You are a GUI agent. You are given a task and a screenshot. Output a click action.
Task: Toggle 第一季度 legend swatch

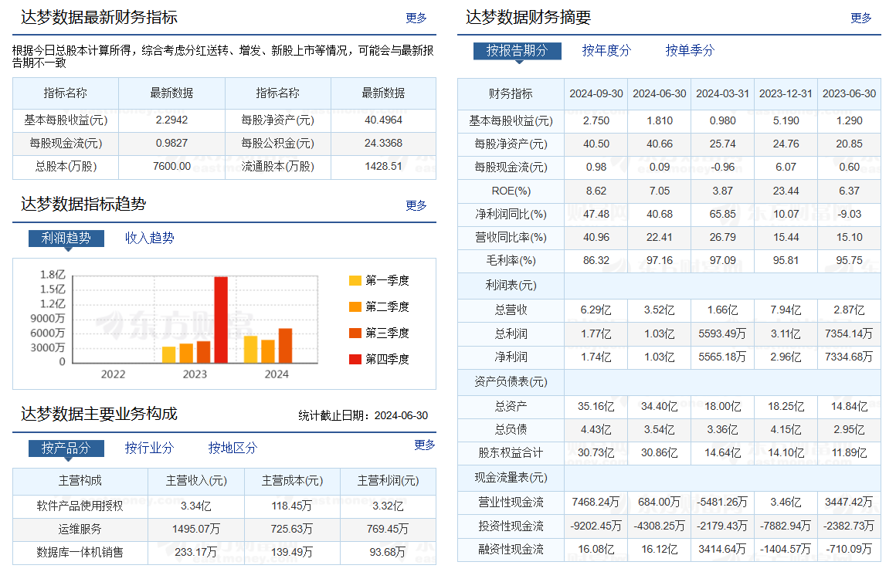(355, 280)
